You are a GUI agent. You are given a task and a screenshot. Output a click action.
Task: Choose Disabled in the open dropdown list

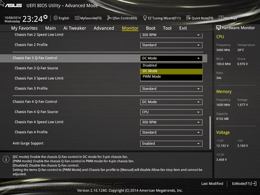(171, 65)
